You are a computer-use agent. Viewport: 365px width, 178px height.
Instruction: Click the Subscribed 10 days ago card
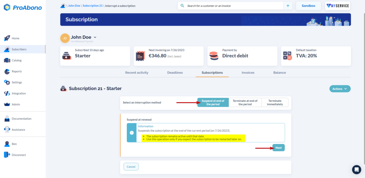(x=95, y=56)
